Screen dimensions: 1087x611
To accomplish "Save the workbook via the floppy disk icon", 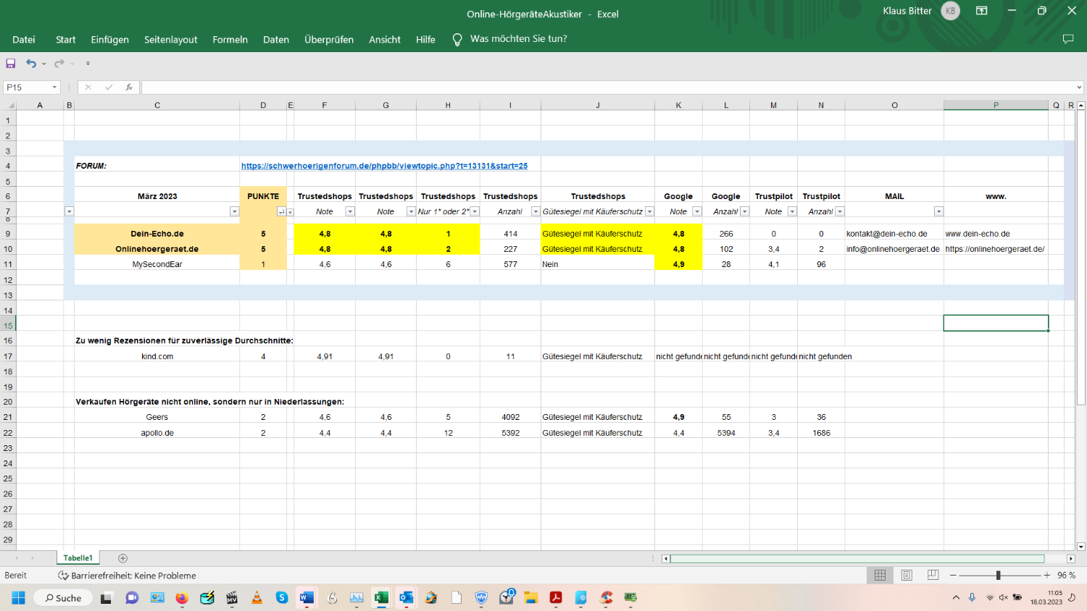I will click(x=11, y=64).
